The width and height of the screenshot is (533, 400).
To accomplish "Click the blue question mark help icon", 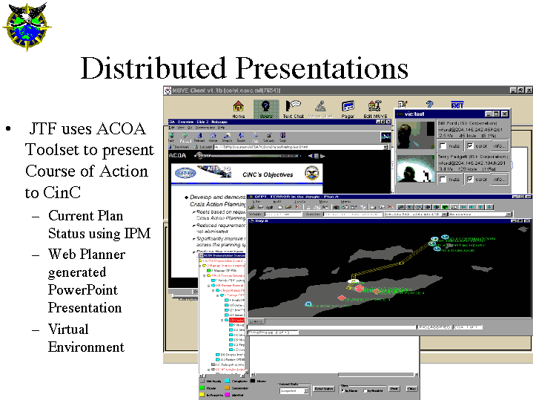I will coord(430,104).
